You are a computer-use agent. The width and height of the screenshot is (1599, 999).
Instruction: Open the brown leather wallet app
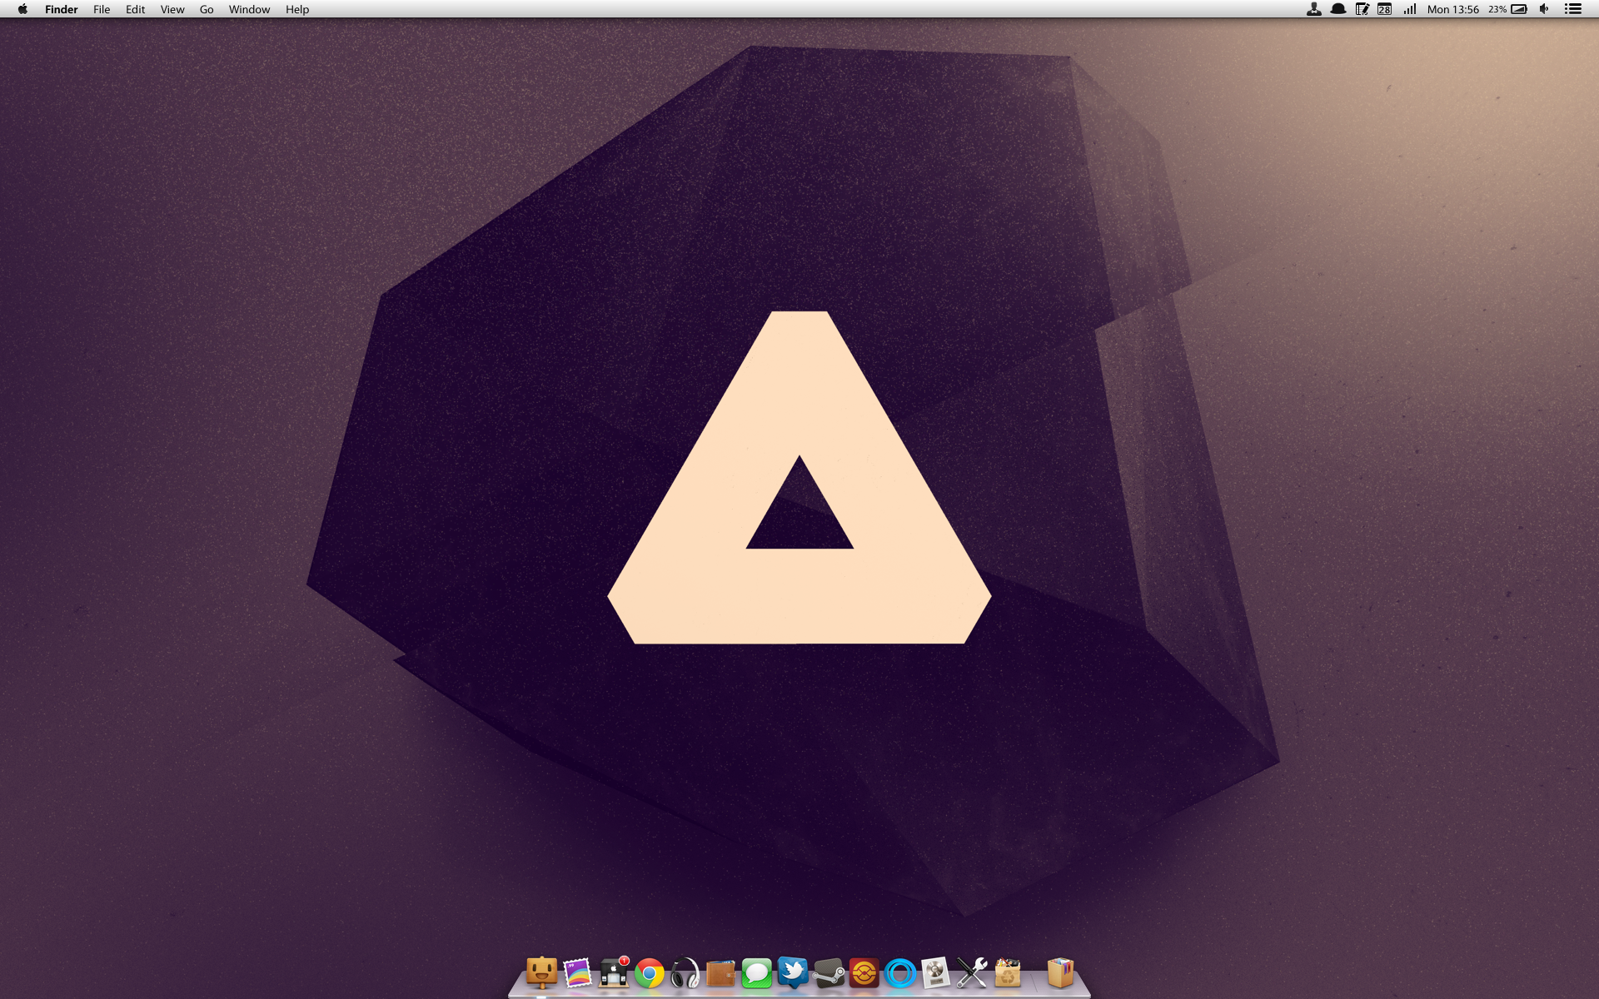721,973
